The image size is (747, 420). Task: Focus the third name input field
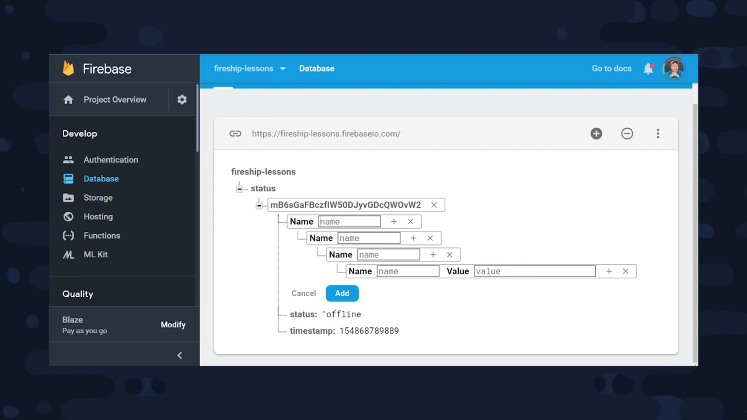tap(389, 255)
